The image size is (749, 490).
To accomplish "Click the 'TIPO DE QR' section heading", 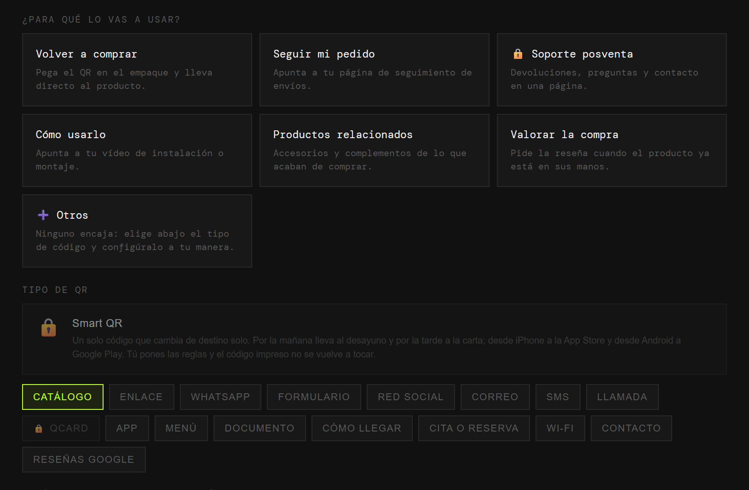I will [x=55, y=290].
